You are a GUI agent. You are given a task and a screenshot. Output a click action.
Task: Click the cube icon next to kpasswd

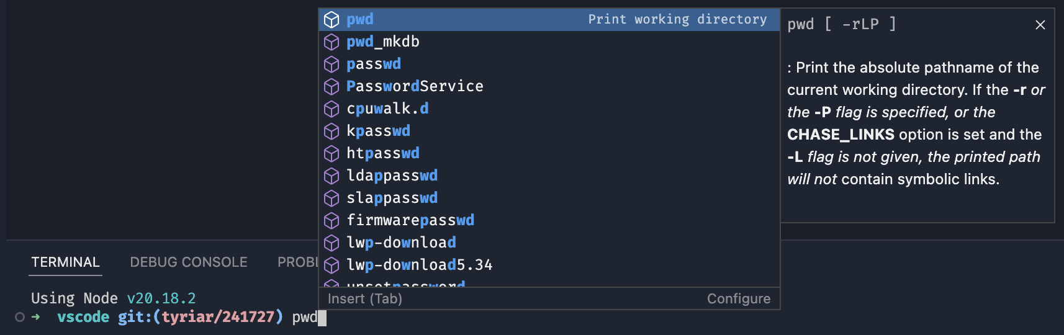coord(331,132)
